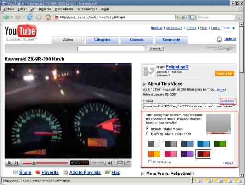This screenshot has height=185, width=245.
Task: Enable the Show Border checkbox
Action: coord(150,162)
